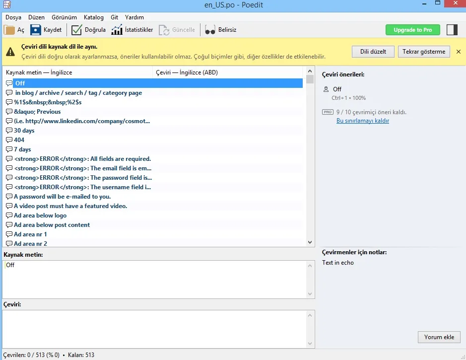Click the PRO badge icon
This screenshot has width=466, height=360.
(328, 112)
